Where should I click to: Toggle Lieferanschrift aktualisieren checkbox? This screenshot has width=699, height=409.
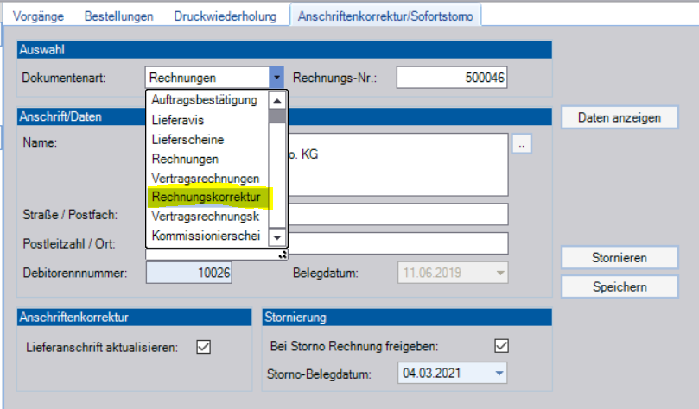[x=204, y=348]
